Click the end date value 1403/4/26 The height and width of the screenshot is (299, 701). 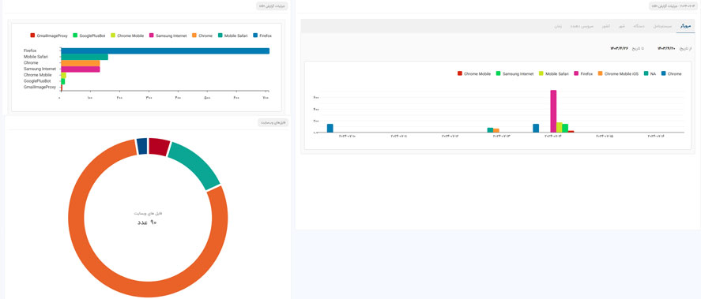point(619,48)
